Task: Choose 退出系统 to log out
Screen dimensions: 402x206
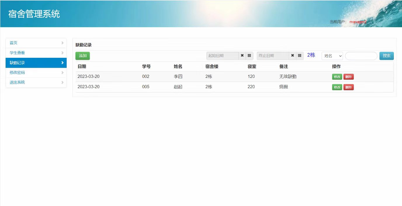Action: pyautogui.click(x=36, y=83)
